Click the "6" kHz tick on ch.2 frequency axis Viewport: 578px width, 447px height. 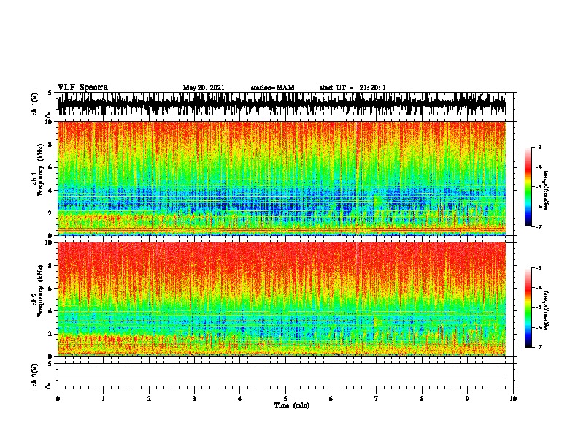pyautogui.click(x=50, y=288)
